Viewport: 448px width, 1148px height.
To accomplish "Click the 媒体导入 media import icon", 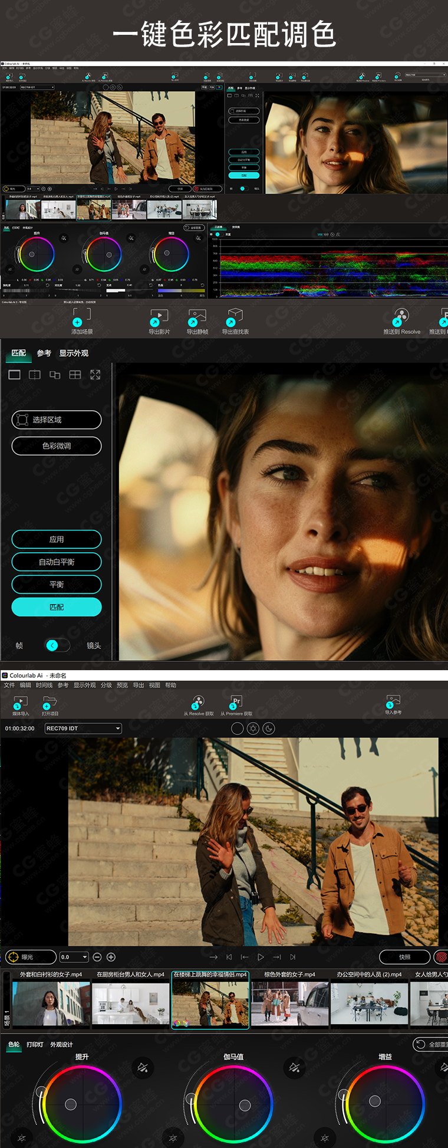I will (20, 703).
